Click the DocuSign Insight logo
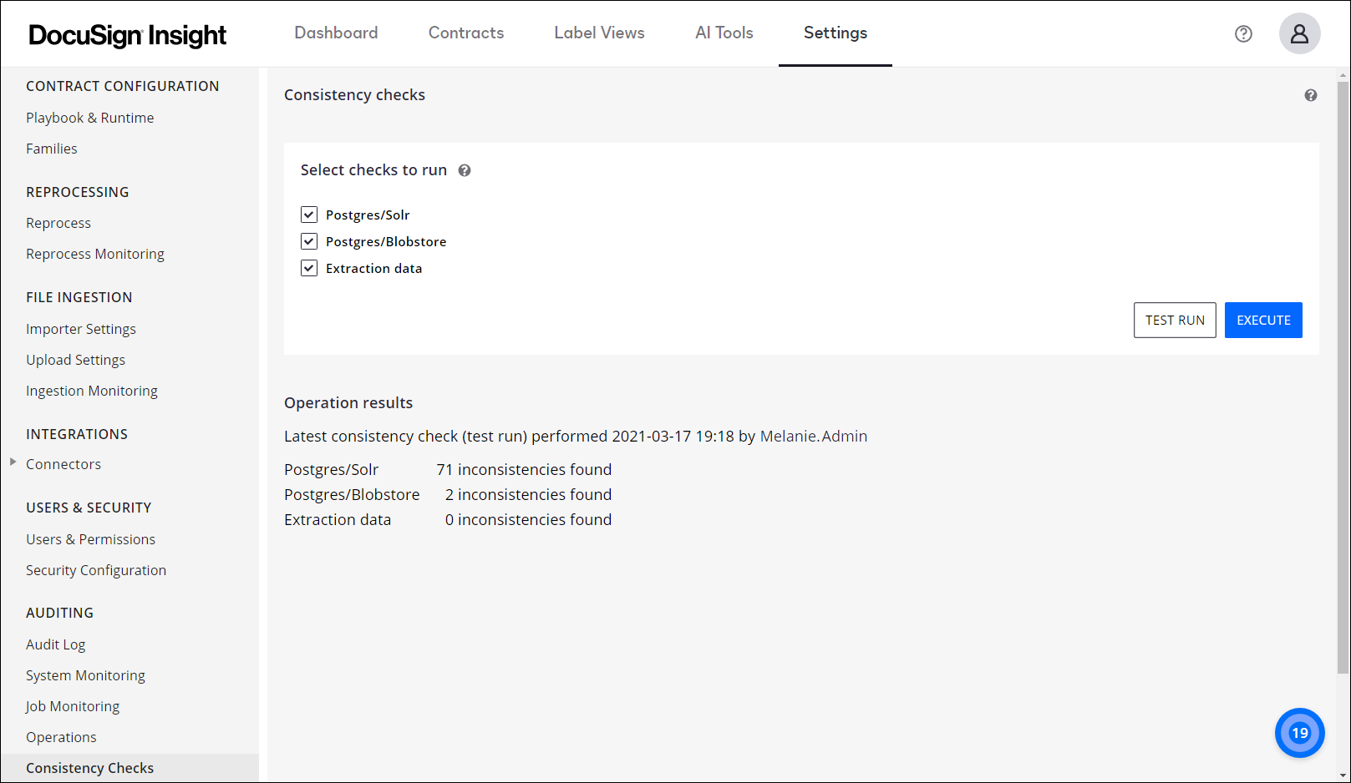 coord(127,34)
